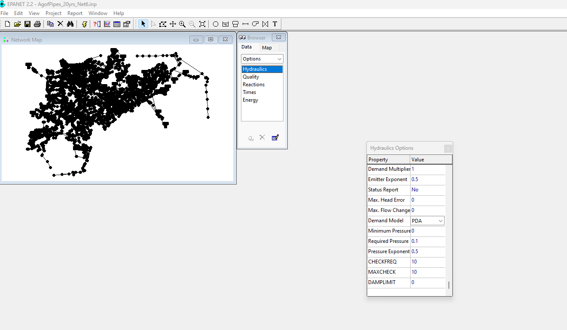Minimize the Network Map window

196,39
